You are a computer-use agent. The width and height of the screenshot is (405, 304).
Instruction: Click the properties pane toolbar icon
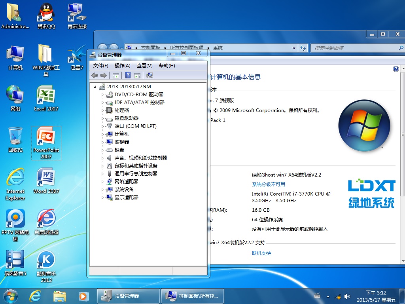(x=137, y=75)
